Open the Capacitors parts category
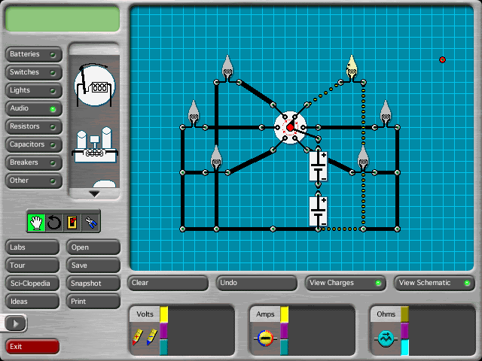The width and height of the screenshot is (482, 361). [33, 144]
